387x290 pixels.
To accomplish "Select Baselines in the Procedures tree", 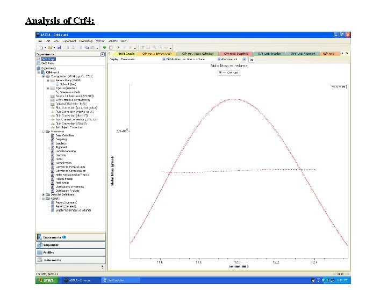I will (61, 143).
